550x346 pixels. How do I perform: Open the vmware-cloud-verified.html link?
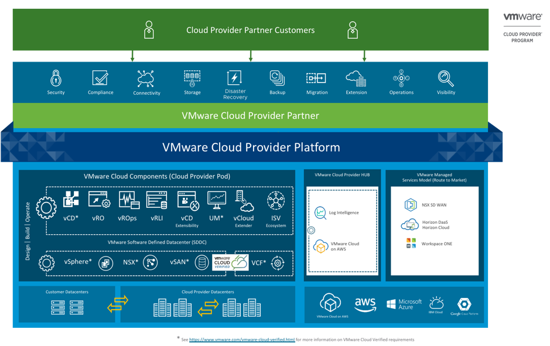click(x=242, y=340)
